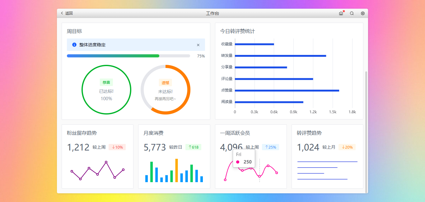Click the 月度消费 card title
The height and width of the screenshot is (202, 425).
tap(153, 133)
